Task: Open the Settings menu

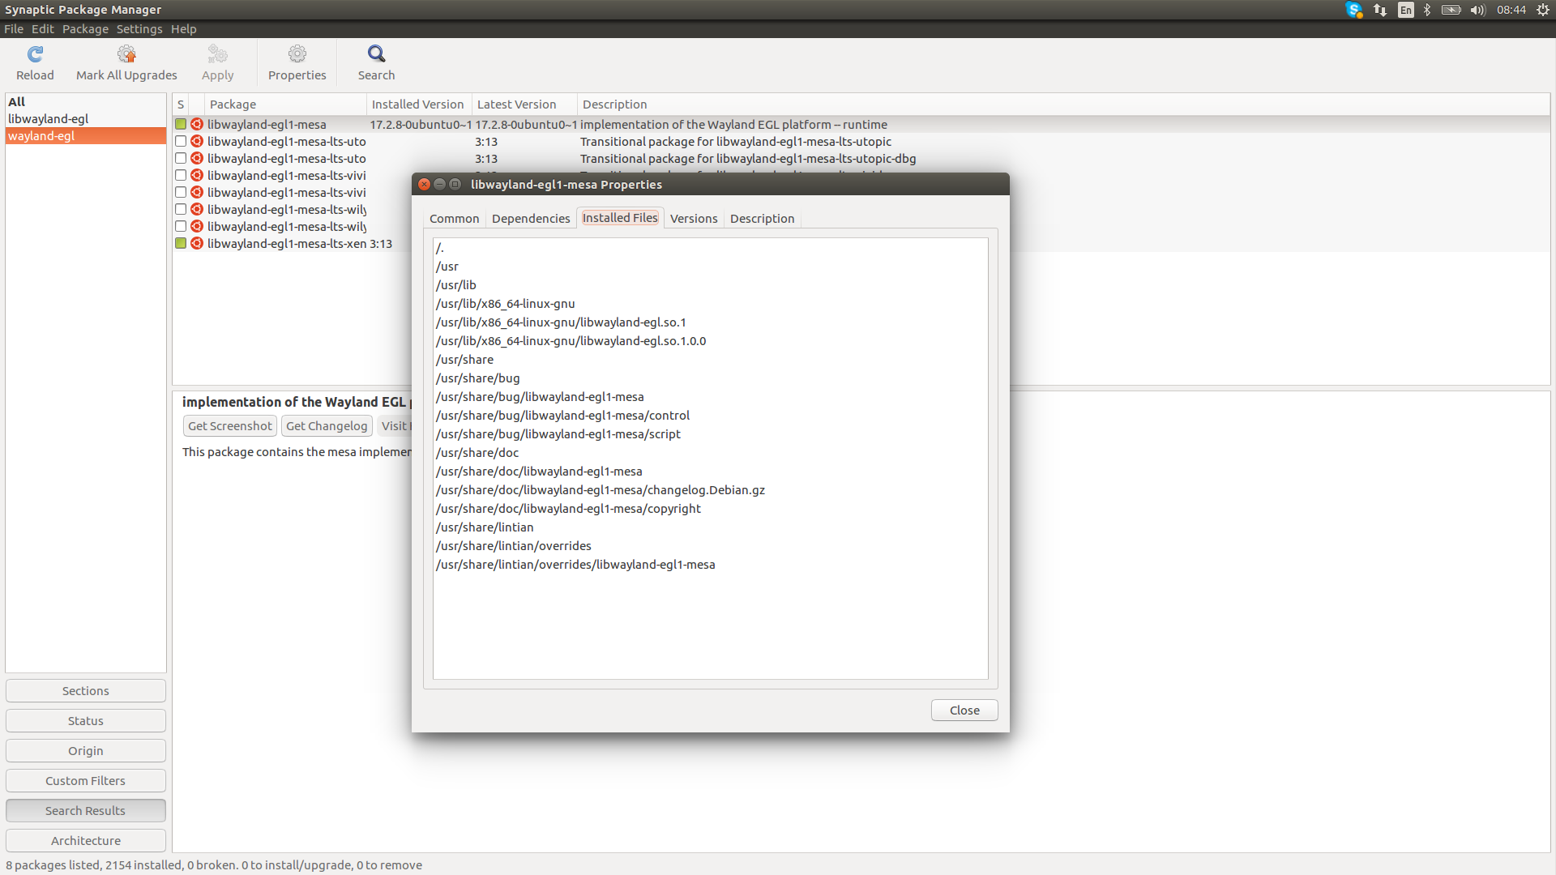Action: point(139,29)
